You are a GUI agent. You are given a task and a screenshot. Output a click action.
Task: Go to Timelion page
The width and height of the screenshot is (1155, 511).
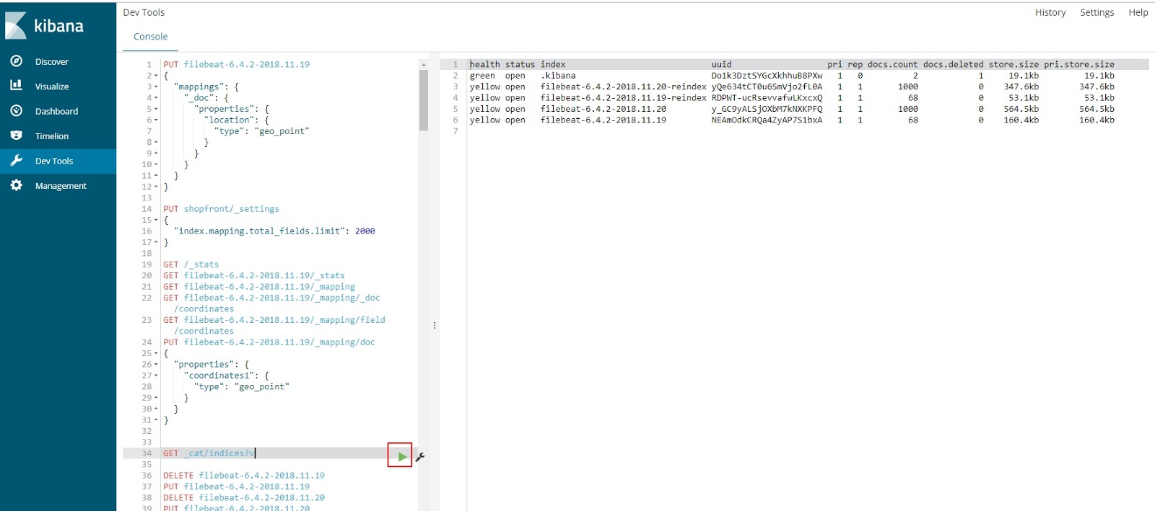[52, 136]
